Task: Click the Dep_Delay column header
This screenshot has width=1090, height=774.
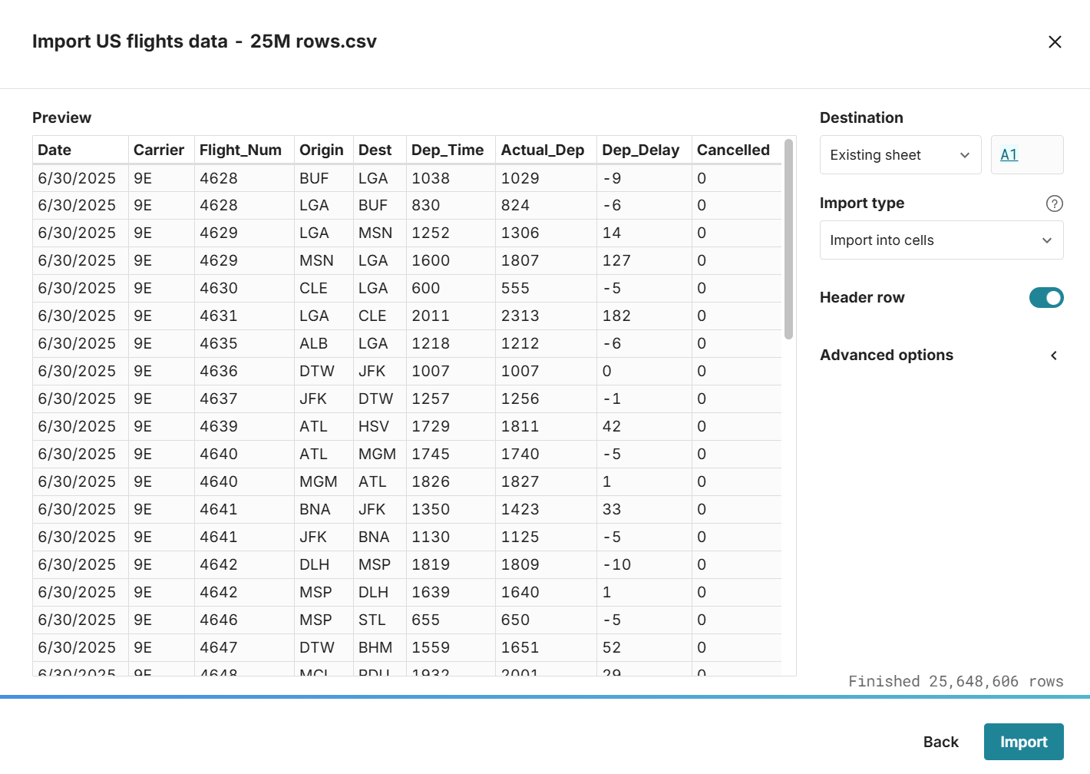Action: pos(645,150)
